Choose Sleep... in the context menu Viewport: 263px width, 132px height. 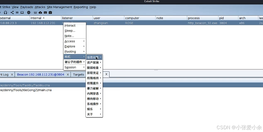(x=75, y=31)
